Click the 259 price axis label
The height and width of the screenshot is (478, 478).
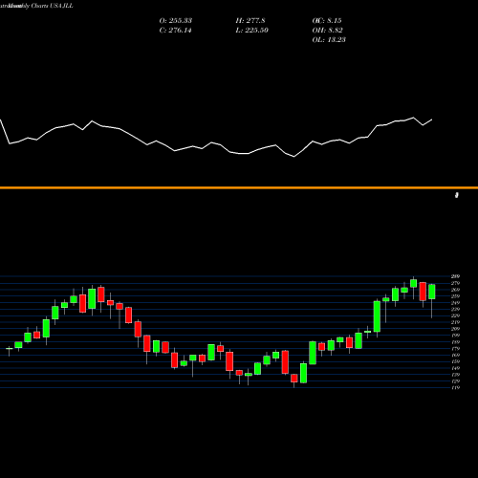click(x=455, y=296)
